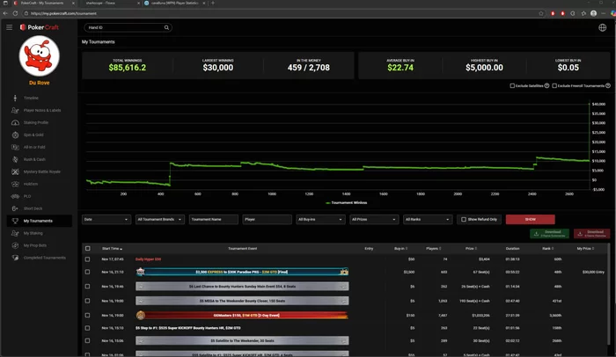Screen dimensions: 616x357
Task: Click the search magnifier in Hand ID field
Action: [166, 27]
